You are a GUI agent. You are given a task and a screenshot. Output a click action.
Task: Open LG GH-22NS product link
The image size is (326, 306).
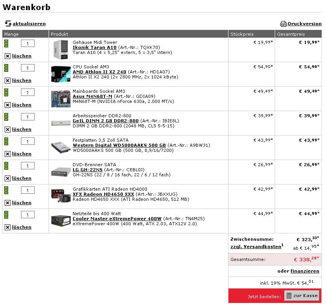point(87,170)
